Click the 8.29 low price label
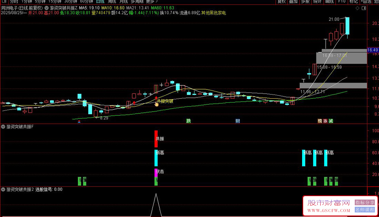 (104, 118)
